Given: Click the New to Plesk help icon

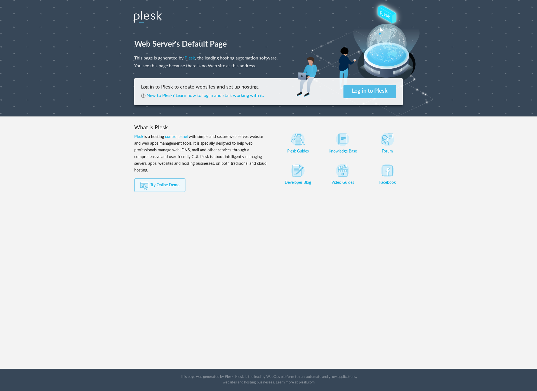Looking at the screenshot, I should coord(143,96).
